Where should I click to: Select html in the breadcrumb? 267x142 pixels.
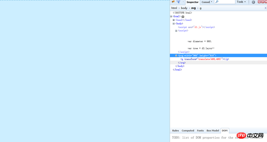pos(174,8)
